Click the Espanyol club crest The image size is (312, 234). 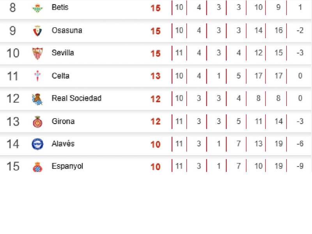(37, 167)
